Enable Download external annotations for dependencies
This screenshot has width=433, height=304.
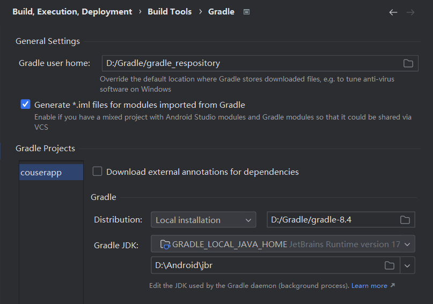tap(97, 172)
